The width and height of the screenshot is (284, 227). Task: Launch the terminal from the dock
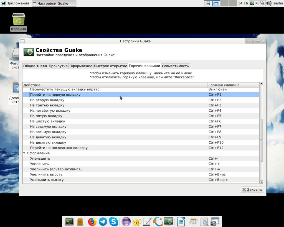coord(69,221)
